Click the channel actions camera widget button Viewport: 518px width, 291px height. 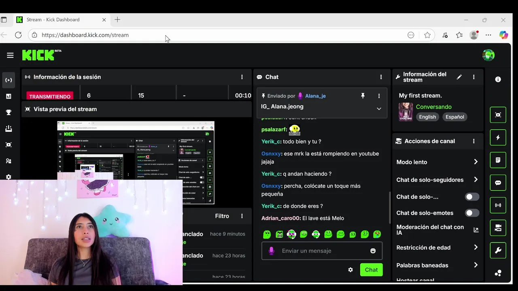(x=498, y=228)
